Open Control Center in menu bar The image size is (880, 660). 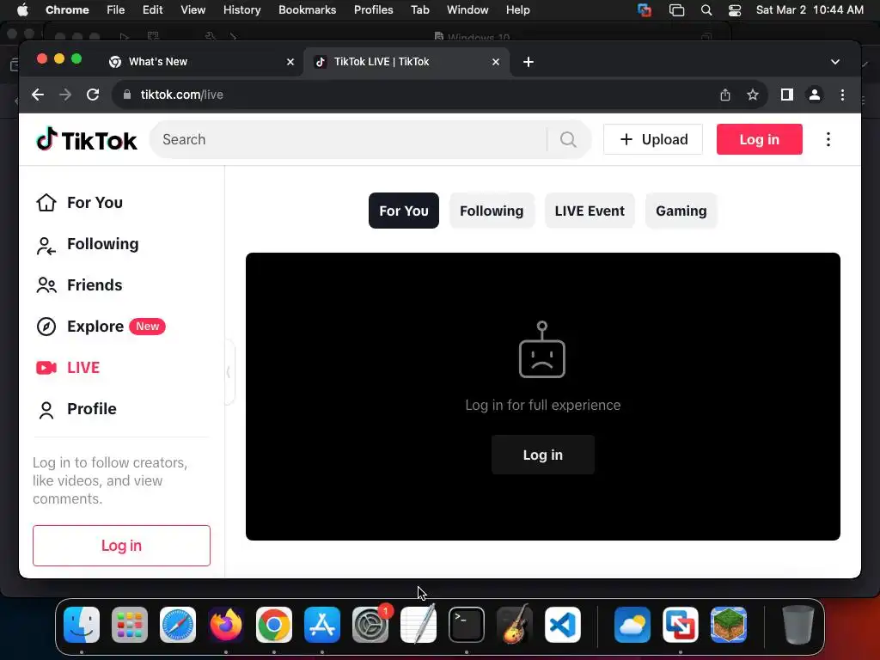pos(734,9)
